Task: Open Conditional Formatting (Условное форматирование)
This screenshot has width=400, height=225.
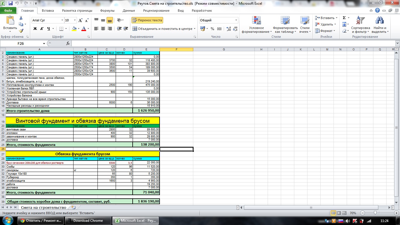Action: 257,25
